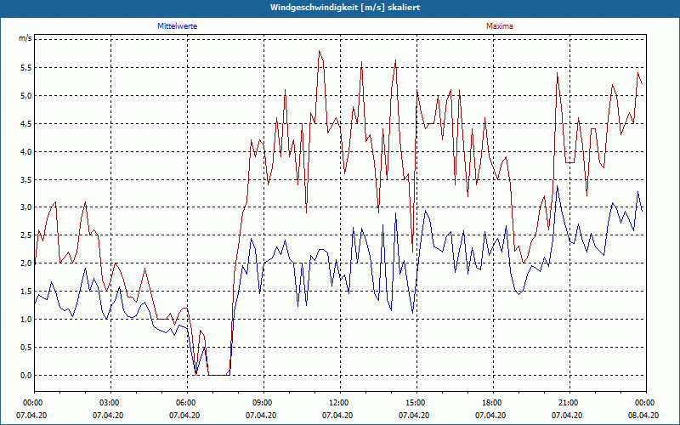680x425 pixels.
Task: Click the 08.04.20 date label
Action: coord(643,416)
